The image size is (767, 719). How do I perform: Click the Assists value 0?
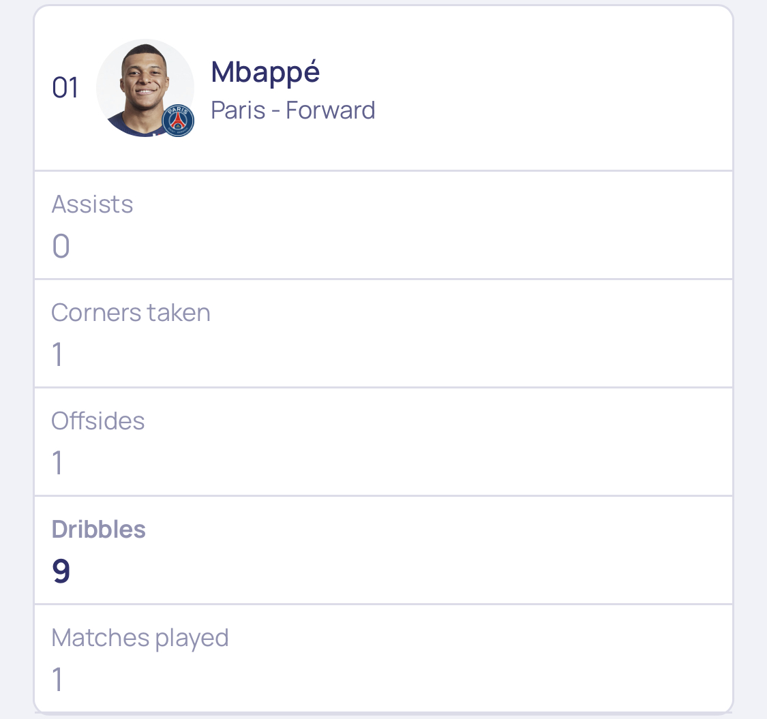click(x=61, y=245)
